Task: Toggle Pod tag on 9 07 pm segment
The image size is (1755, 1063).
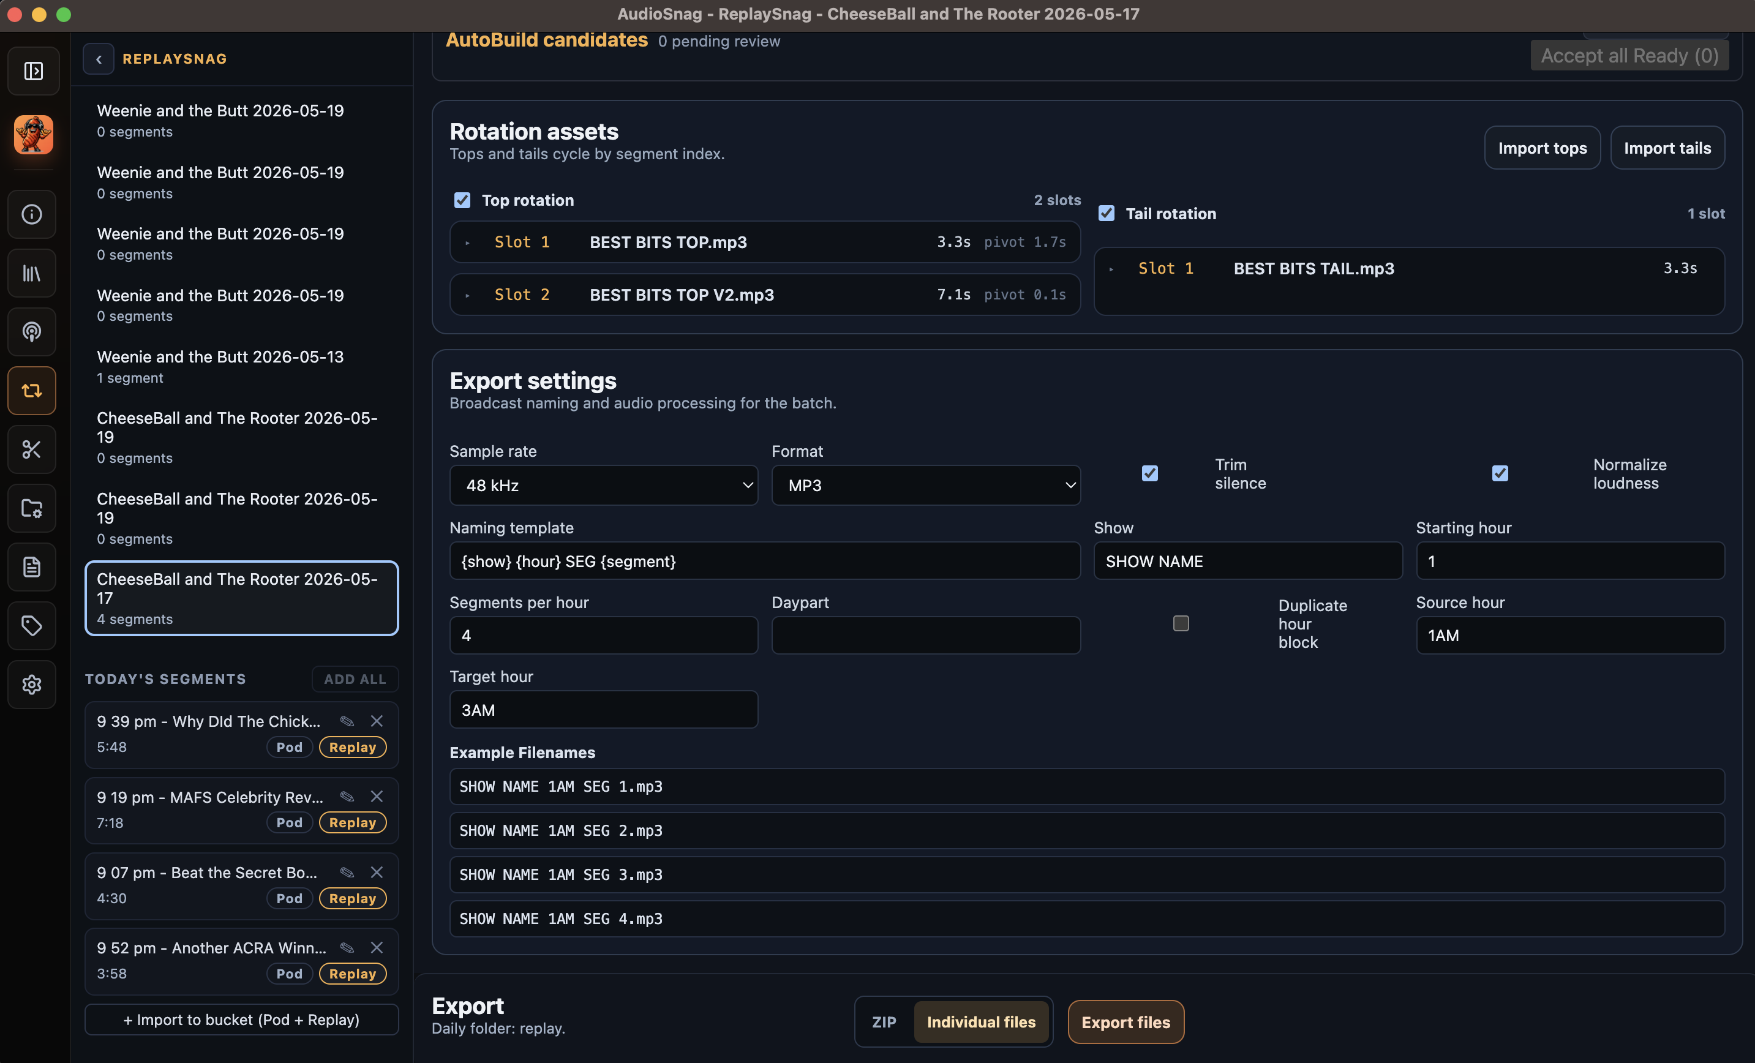Action: pyautogui.click(x=289, y=898)
